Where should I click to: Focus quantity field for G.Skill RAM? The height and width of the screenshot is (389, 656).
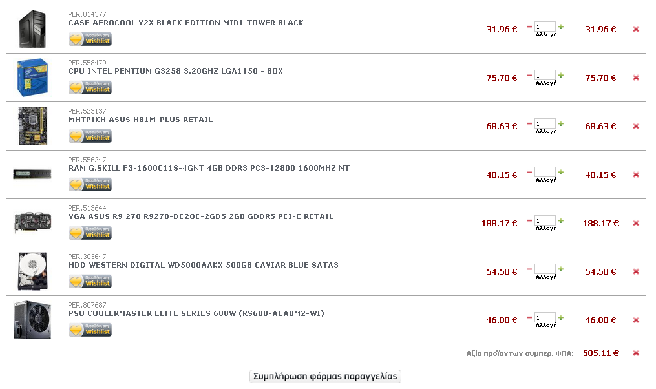click(x=545, y=173)
